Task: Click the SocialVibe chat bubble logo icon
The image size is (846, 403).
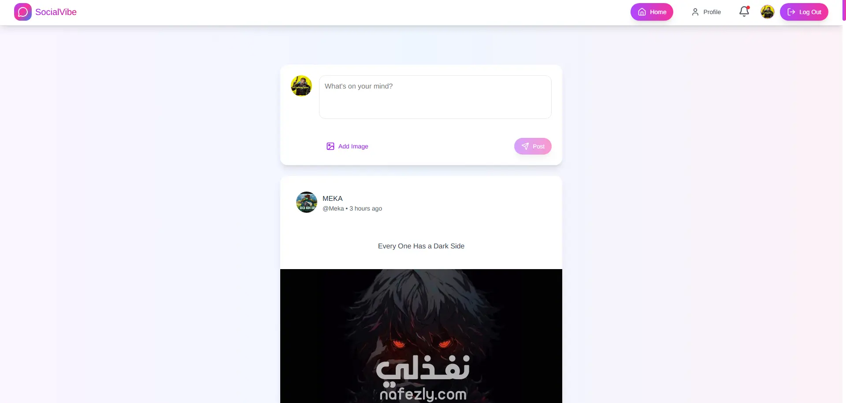Action: [x=23, y=12]
